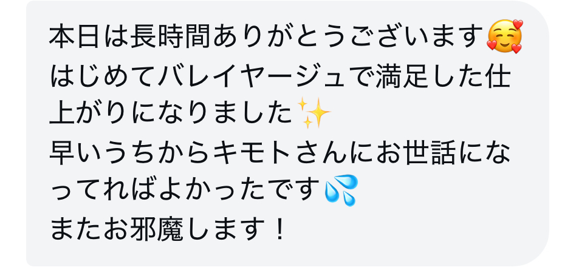Click the text ってればよかったです
The image size is (576, 270).
click(186, 191)
